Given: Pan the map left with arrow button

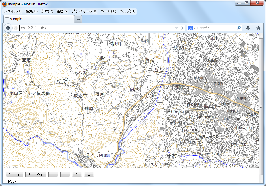Looking at the screenshot, I should tap(53, 174).
